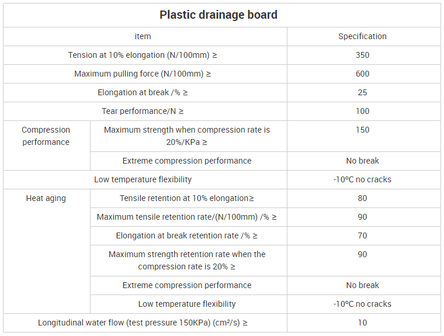
Task: Click the 600 specification value
Action: [362, 74]
